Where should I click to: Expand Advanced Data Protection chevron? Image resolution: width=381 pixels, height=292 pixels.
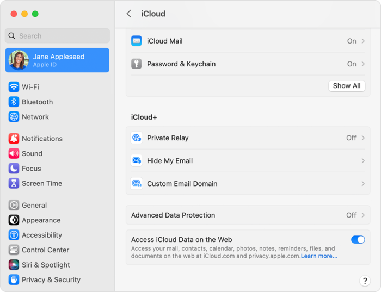click(363, 215)
